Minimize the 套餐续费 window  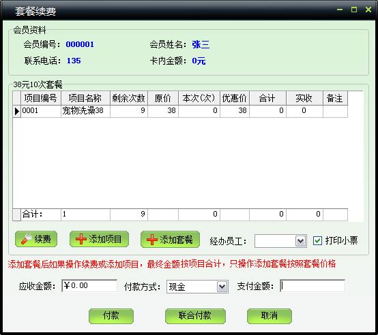pyautogui.click(x=340, y=10)
